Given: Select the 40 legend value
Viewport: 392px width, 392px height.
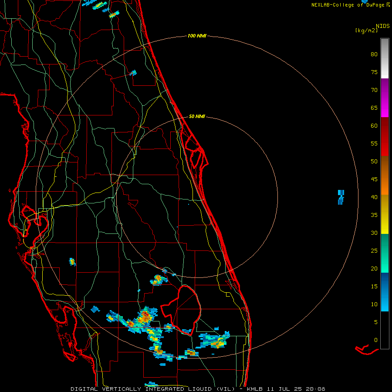Looking at the screenshot, I should coord(374,197).
